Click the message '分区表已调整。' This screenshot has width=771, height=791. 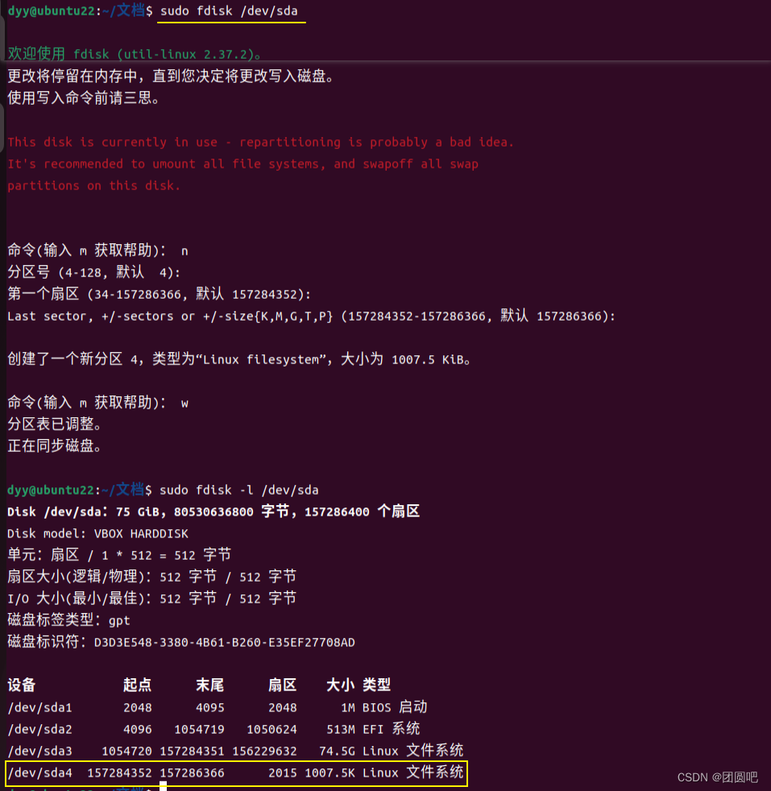55,424
